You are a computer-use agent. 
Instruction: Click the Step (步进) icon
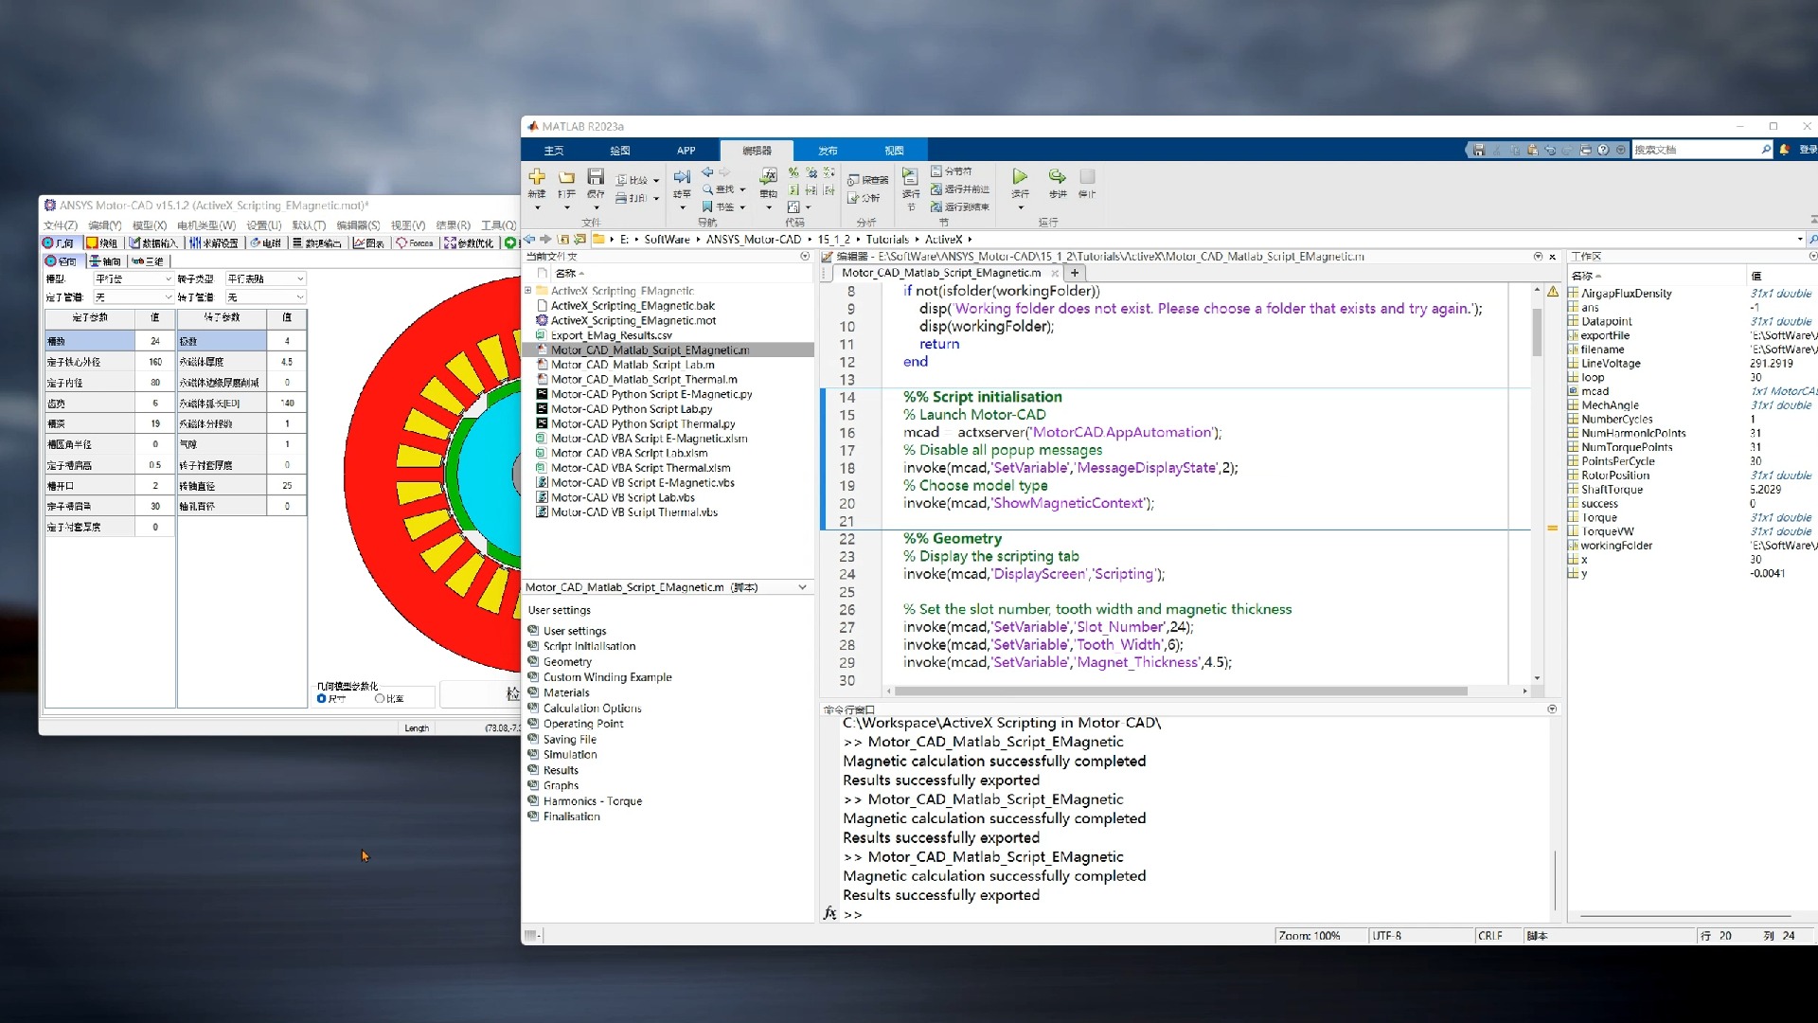[x=1057, y=176]
